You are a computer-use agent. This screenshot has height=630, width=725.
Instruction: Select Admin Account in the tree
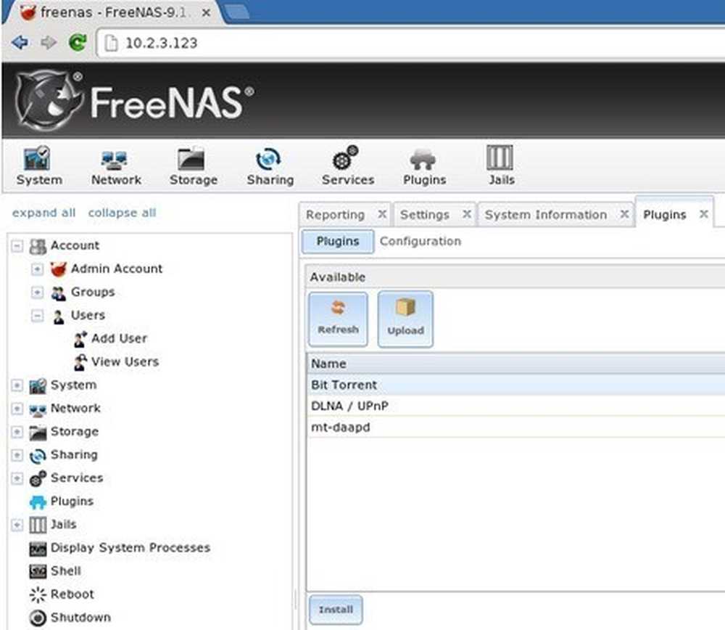pos(117,269)
